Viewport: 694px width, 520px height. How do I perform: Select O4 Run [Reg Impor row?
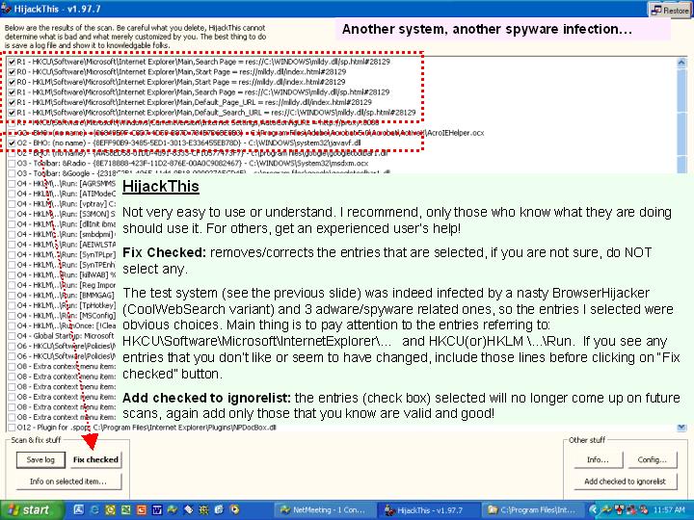point(62,285)
